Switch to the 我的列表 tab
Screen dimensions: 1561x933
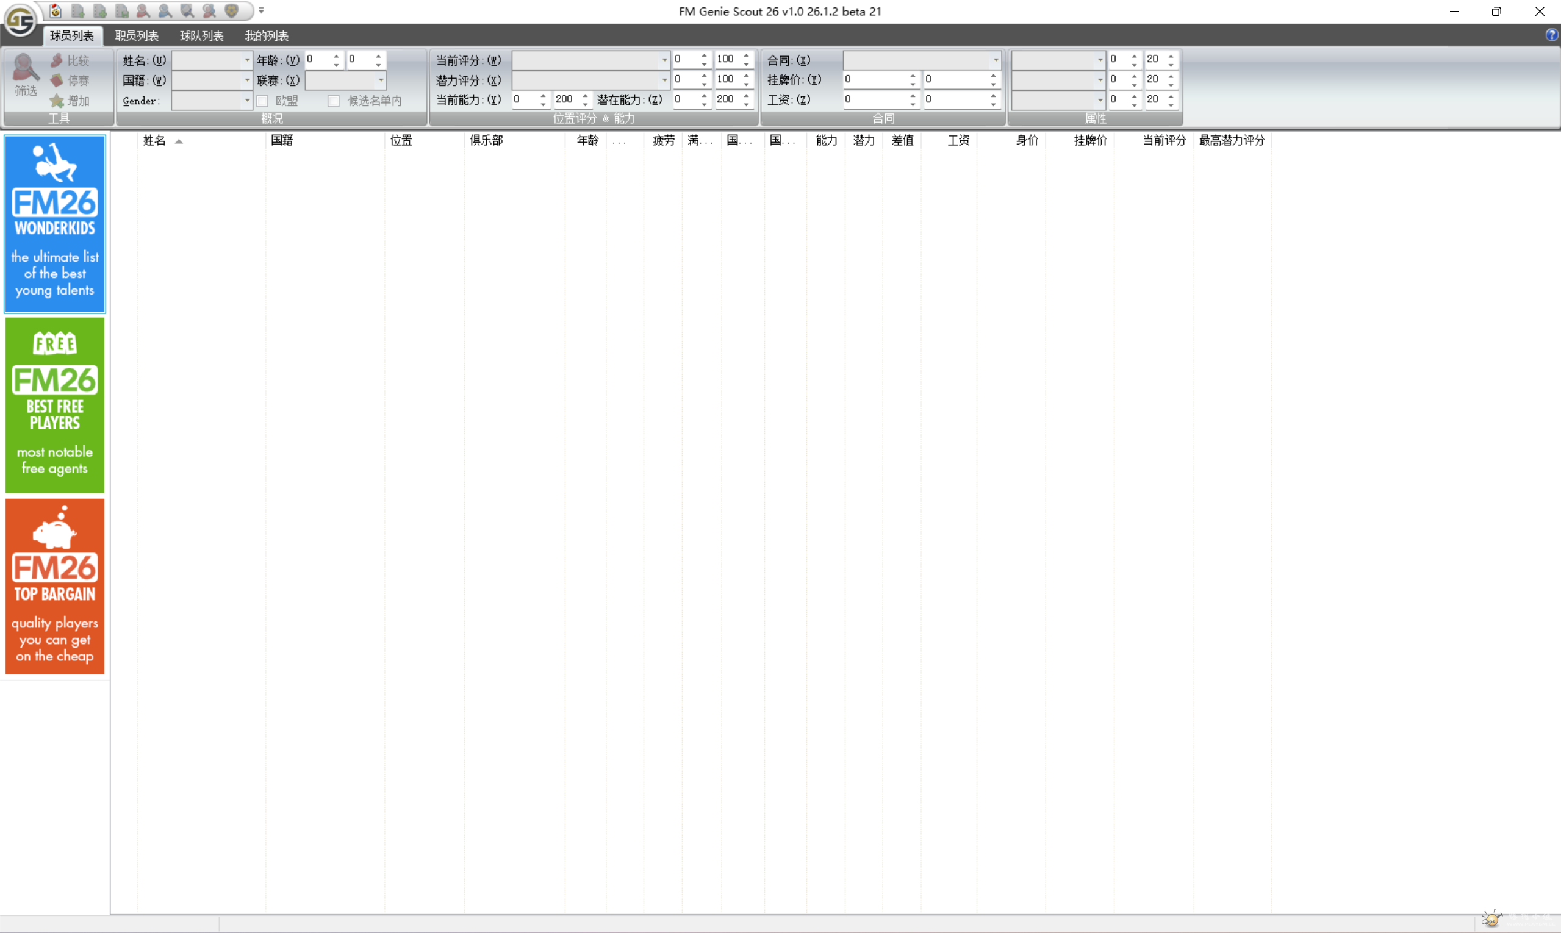coord(267,36)
